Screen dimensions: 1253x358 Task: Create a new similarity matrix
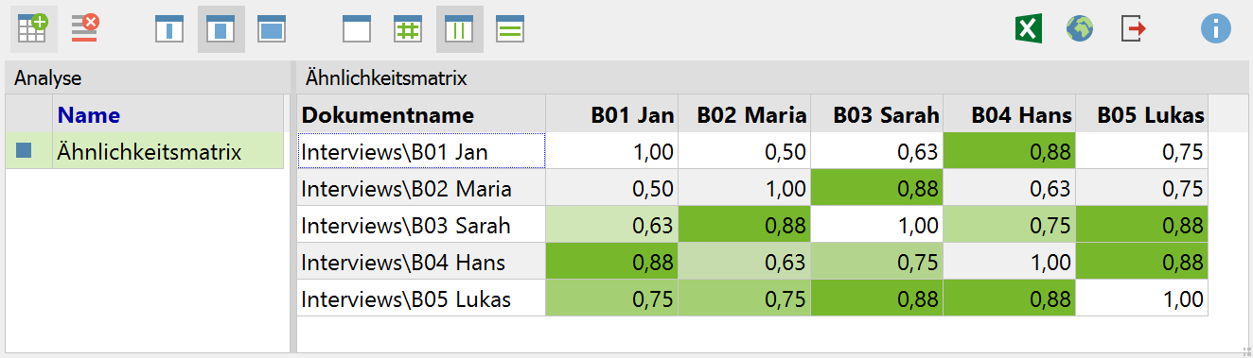33,28
